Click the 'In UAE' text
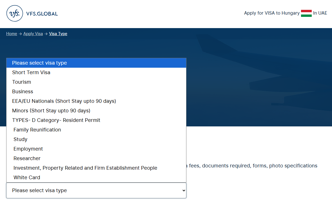This screenshot has width=332, height=200. tap(320, 13)
